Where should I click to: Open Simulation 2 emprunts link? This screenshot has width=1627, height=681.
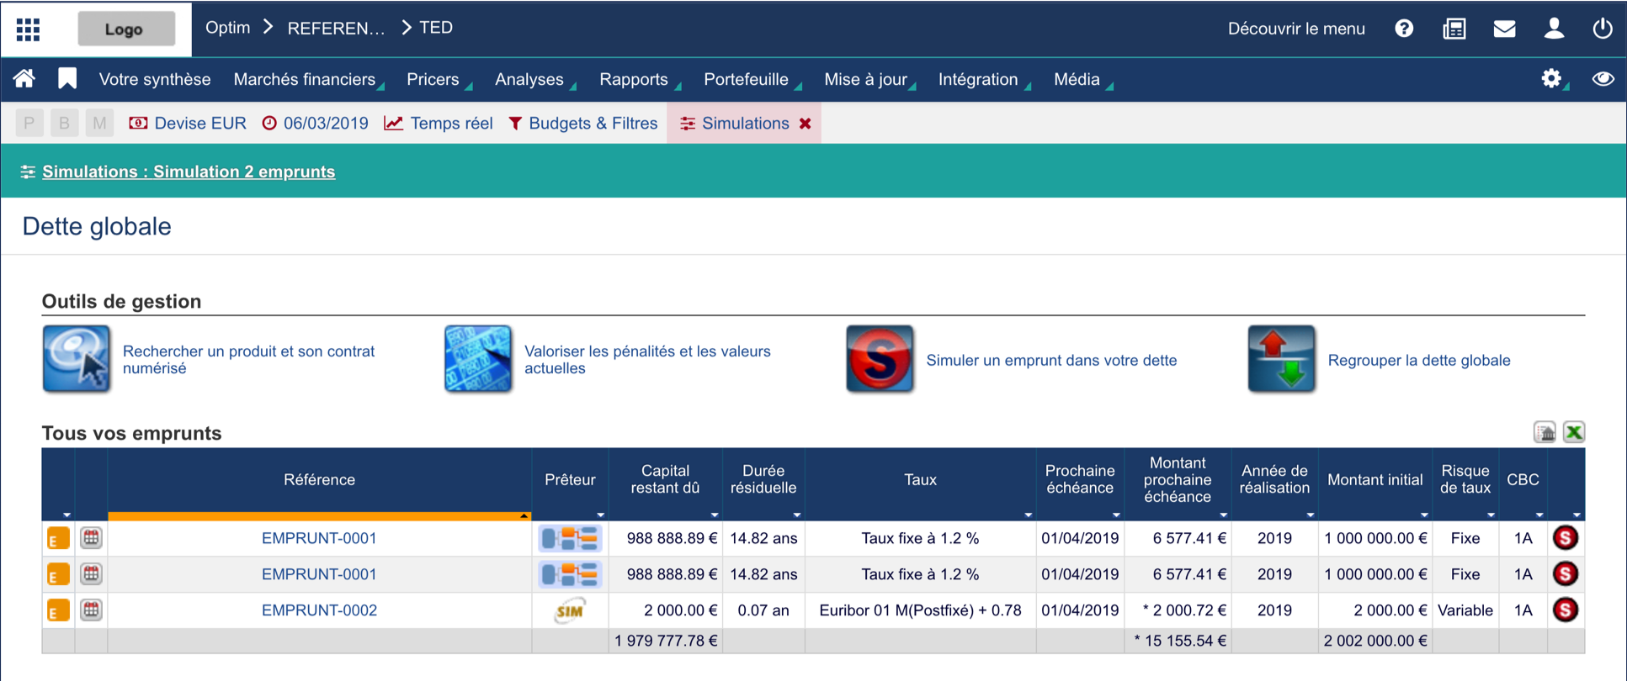click(x=189, y=172)
